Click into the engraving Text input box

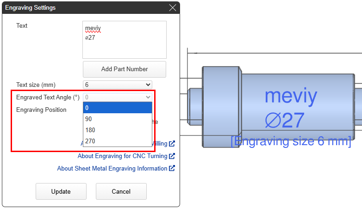tap(124, 39)
